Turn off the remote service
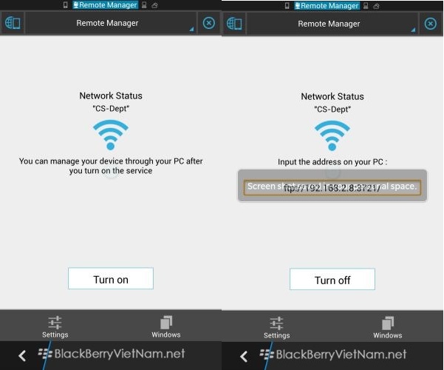 pyautogui.click(x=332, y=279)
